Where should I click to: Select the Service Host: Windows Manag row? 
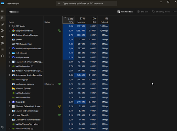tap(58, 62)
